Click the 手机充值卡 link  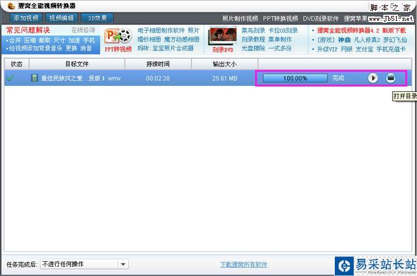click(391, 49)
